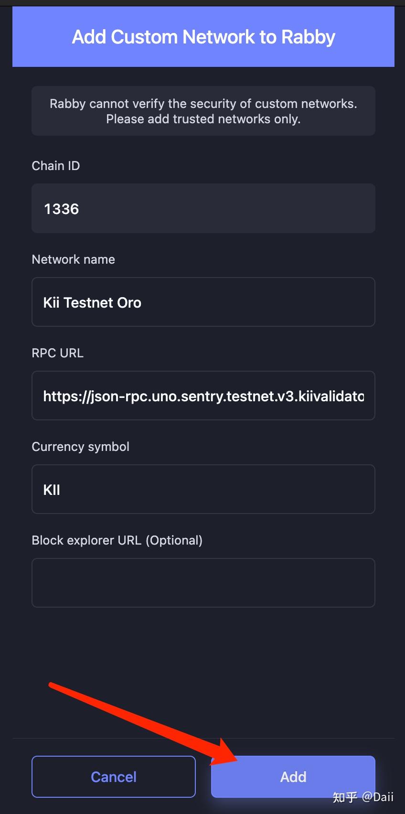The image size is (405, 814).
Task: Click the "Chain ID" label
Action: (x=56, y=166)
